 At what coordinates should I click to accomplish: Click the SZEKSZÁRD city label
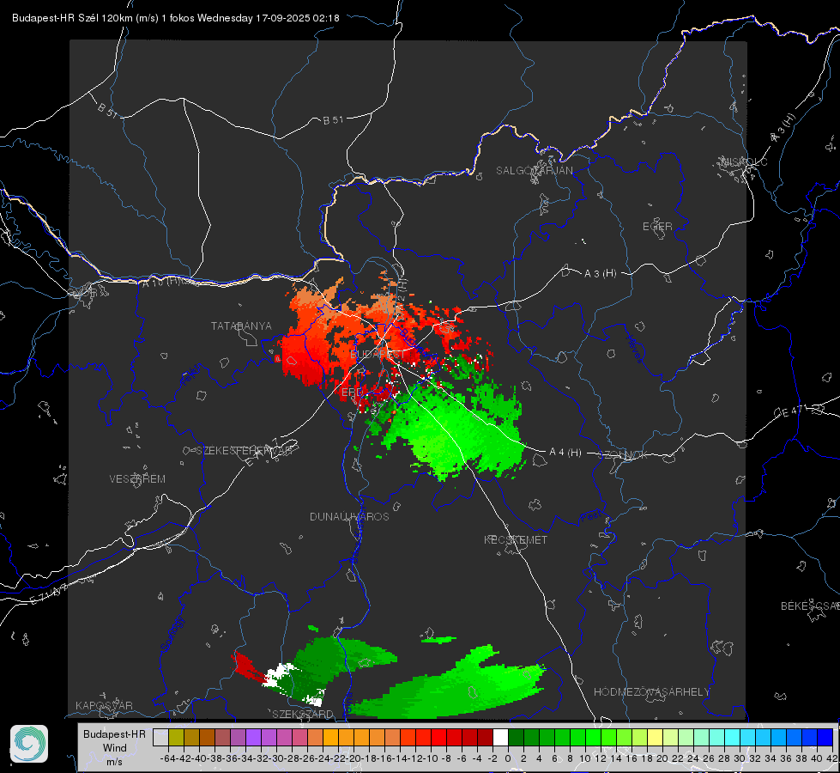[x=303, y=714]
